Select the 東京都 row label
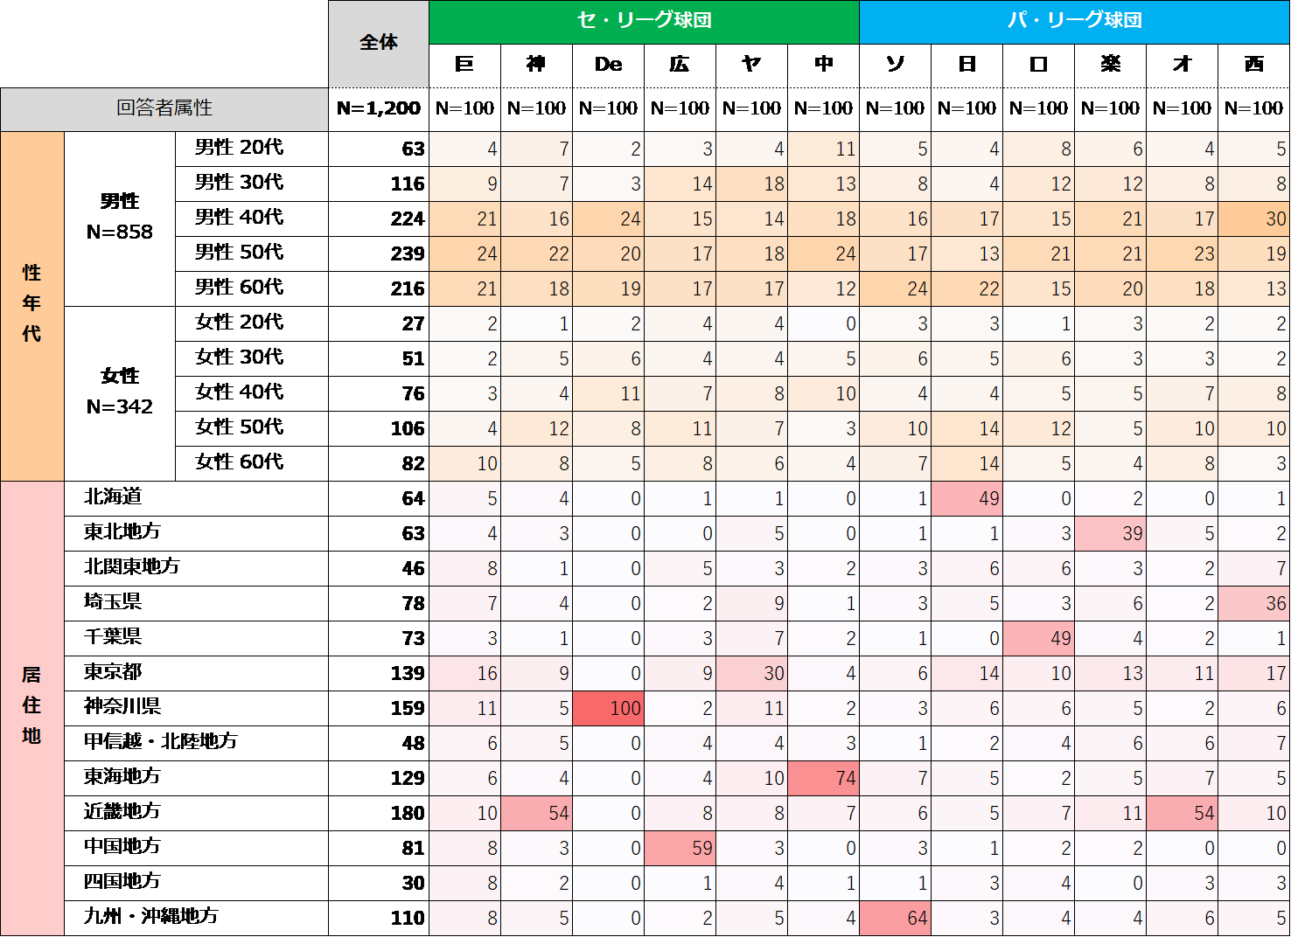1291x937 pixels. 114,672
